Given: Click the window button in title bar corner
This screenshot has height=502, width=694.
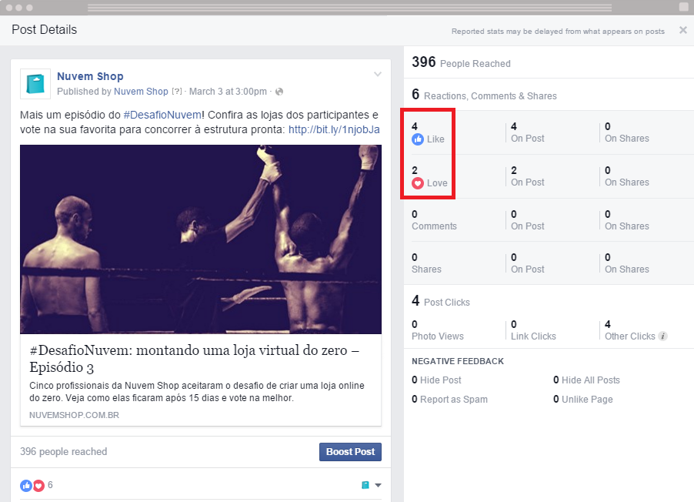Looking at the screenshot, I should click(684, 7).
